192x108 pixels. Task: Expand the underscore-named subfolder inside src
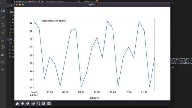tap(12, 36)
